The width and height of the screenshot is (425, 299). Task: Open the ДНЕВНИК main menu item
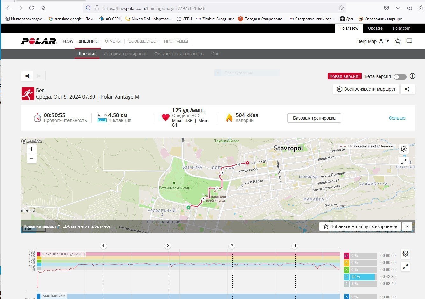pyautogui.click(x=88, y=41)
